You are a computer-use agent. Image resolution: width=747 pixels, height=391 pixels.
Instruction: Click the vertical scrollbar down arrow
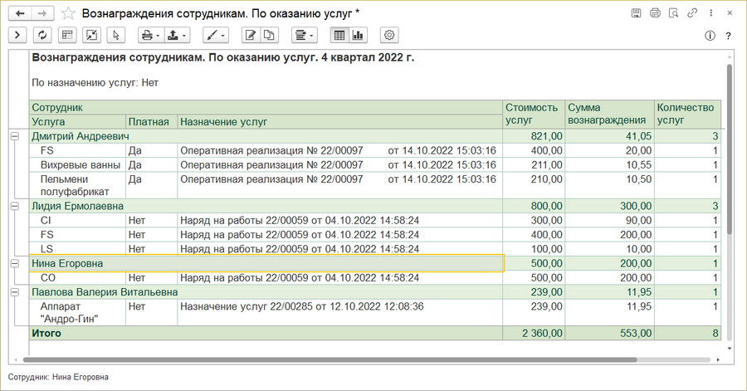729,349
